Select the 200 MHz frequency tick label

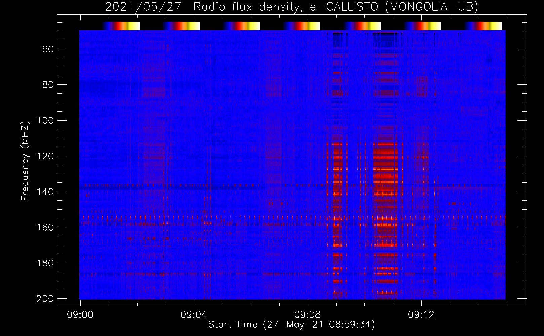pos(45,298)
